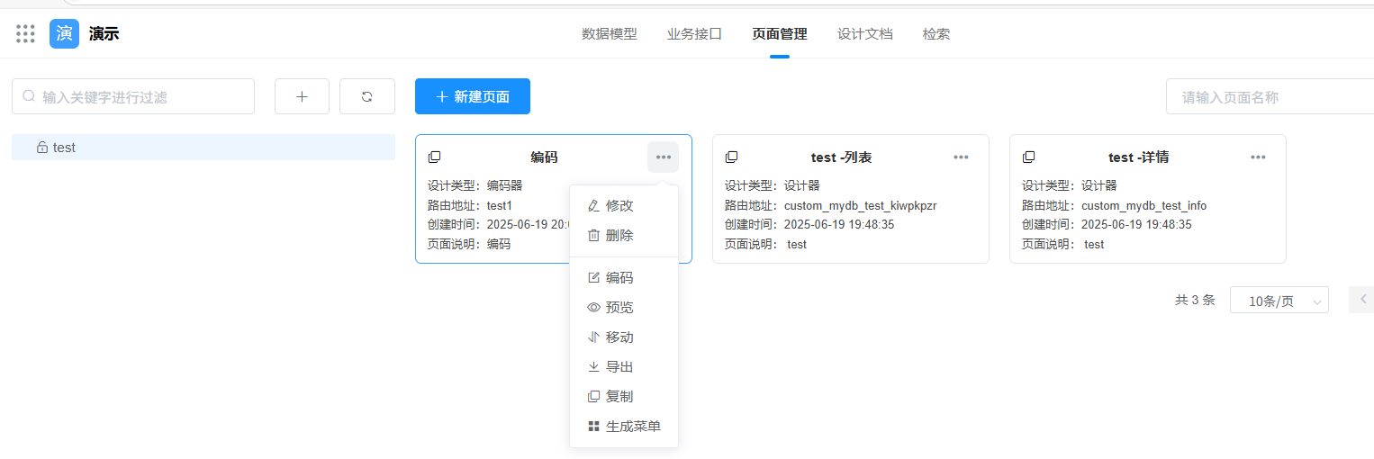Open the nine-dot app grid launcher

click(x=25, y=34)
